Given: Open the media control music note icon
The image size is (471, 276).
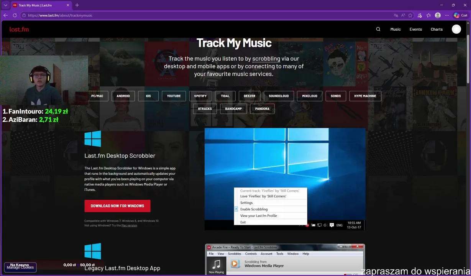Looking at the screenshot, I should [420, 15].
